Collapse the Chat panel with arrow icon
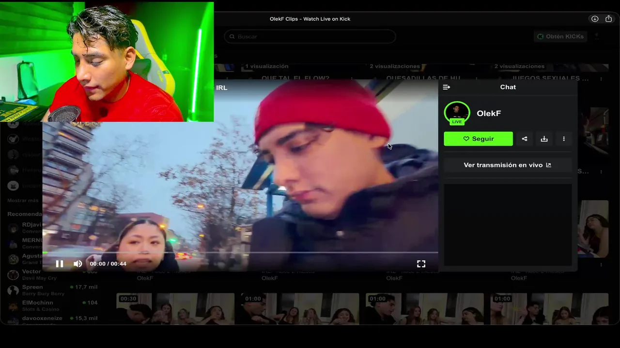 point(447,87)
